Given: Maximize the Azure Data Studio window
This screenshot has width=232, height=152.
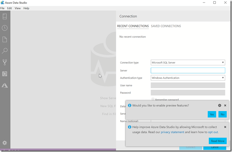Looking at the screenshot, I should [x=214, y=3].
